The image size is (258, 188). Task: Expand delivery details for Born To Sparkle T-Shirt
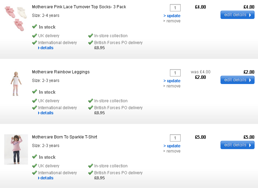coord(46,178)
